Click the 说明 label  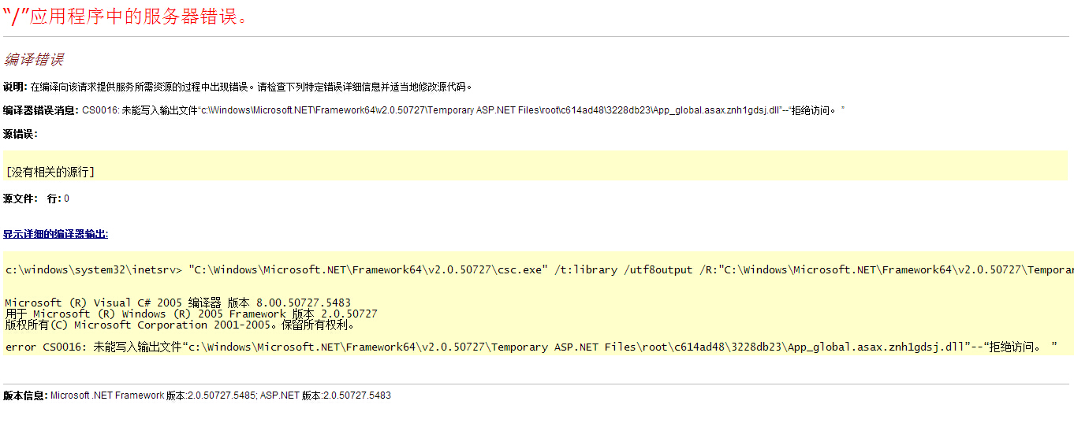coord(14,87)
